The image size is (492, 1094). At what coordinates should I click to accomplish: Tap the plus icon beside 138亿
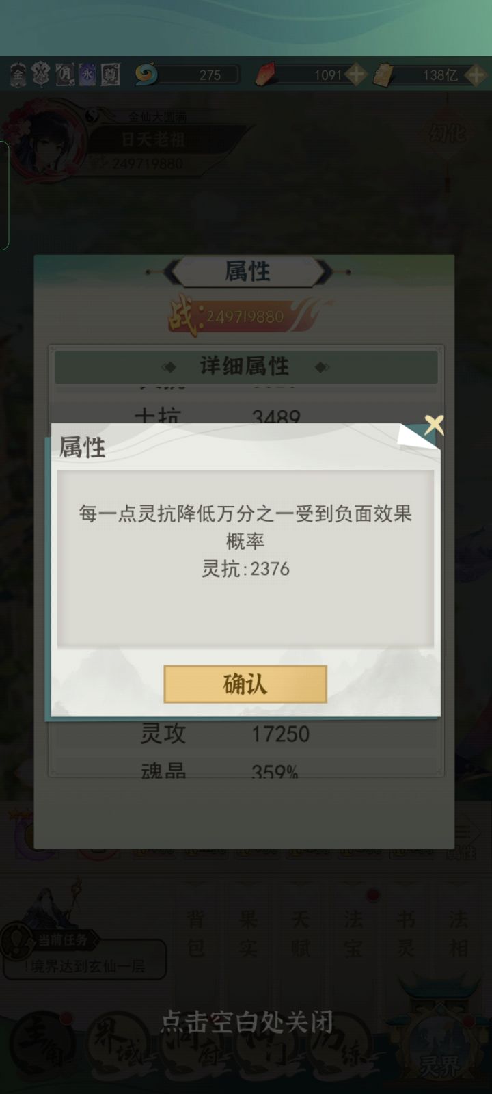coord(475,75)
